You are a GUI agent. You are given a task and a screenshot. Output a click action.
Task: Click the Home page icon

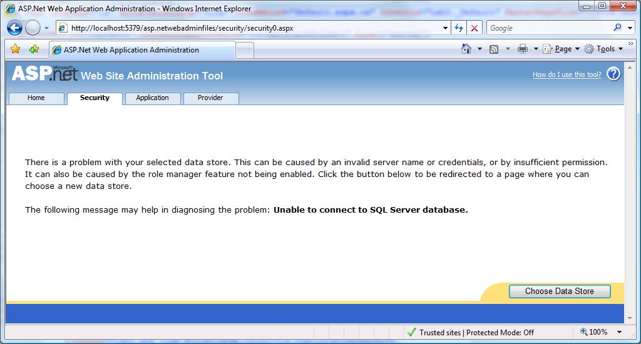tap(466, 49)
